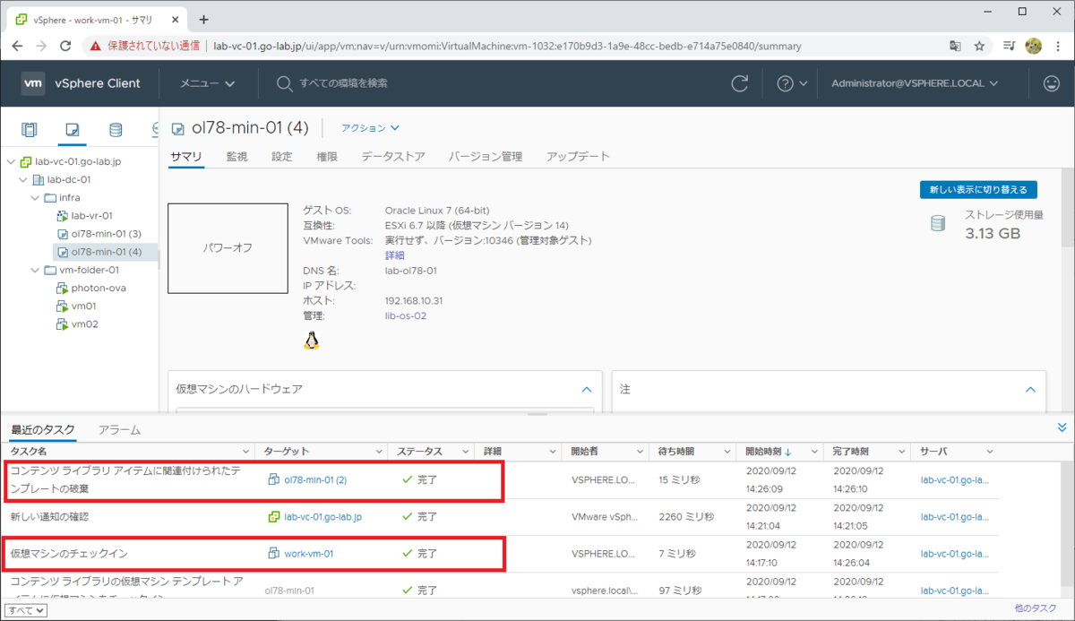Switch to the 設定 tab
Image resolution: width=1075 pixels, height=621 pixels.
pos(282,157)
